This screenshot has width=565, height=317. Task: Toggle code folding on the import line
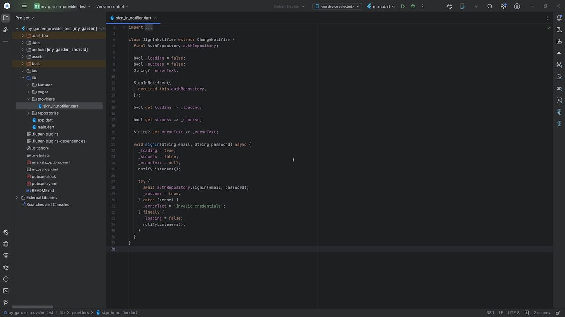point(124,27)
